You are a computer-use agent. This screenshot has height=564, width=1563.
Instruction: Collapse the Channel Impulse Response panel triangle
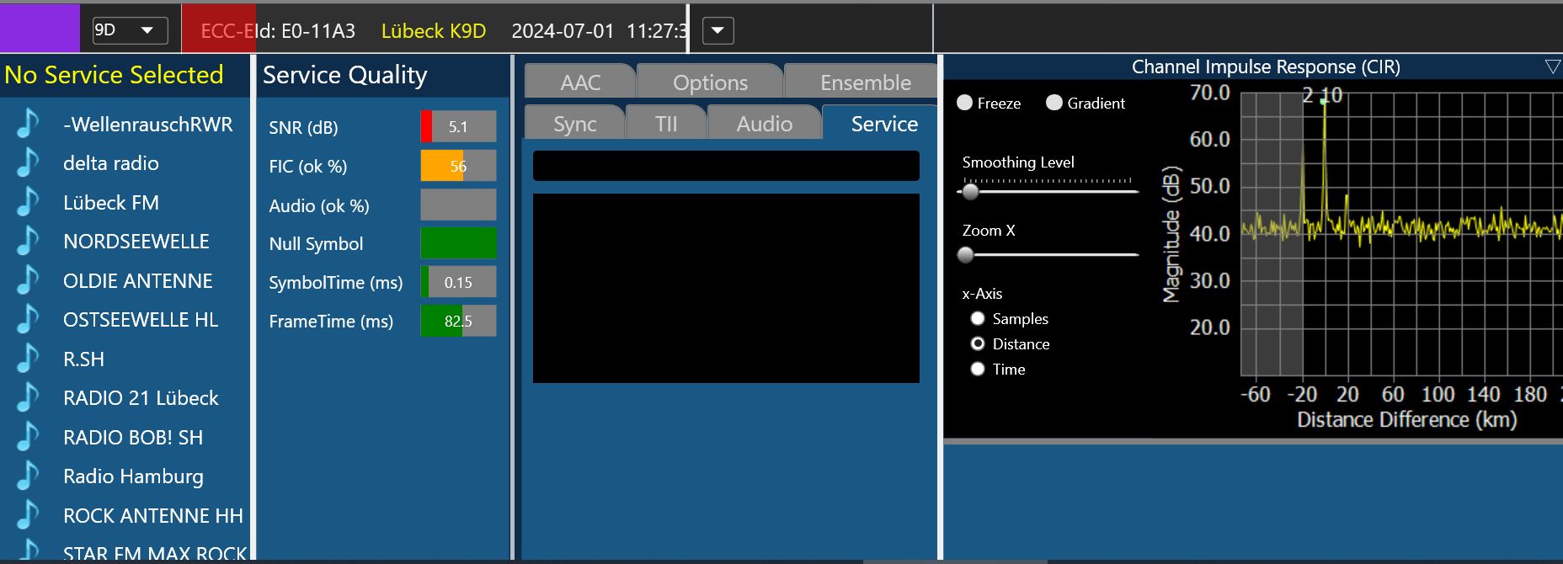click(1552, 67)
